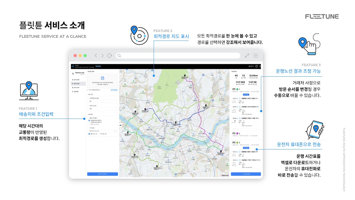
Task: Click the blue 배차 최적화하기 button
Action: (x=103, y=174)
